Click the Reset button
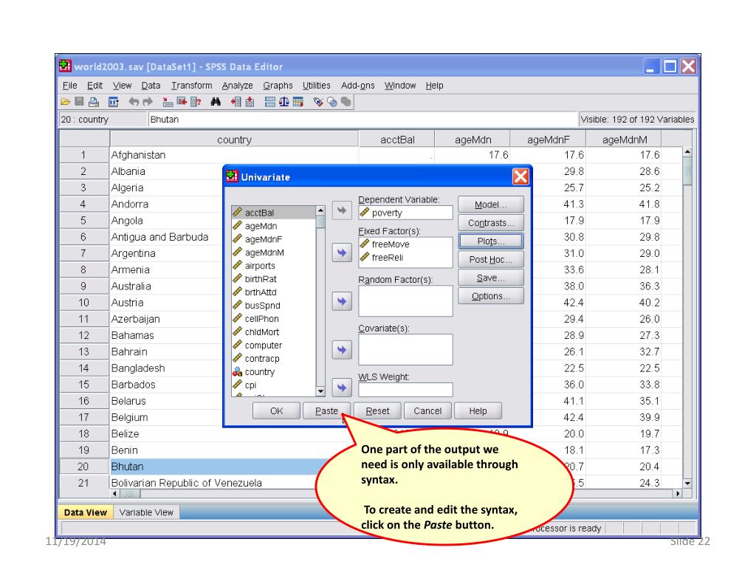The image size is (756, 567). [x=377, y=410]
